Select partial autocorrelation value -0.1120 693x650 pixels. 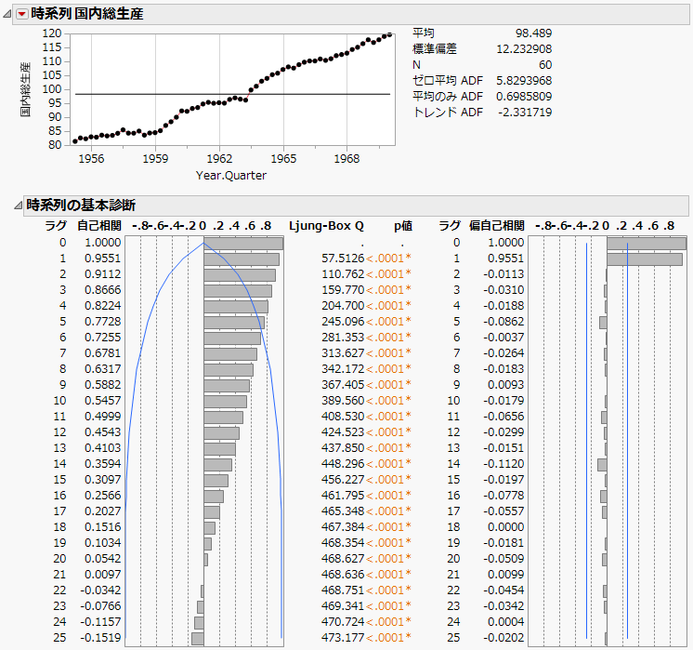point(503,464)
